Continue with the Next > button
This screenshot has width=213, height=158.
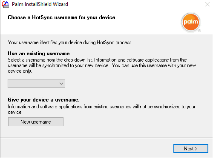point(191,149)
